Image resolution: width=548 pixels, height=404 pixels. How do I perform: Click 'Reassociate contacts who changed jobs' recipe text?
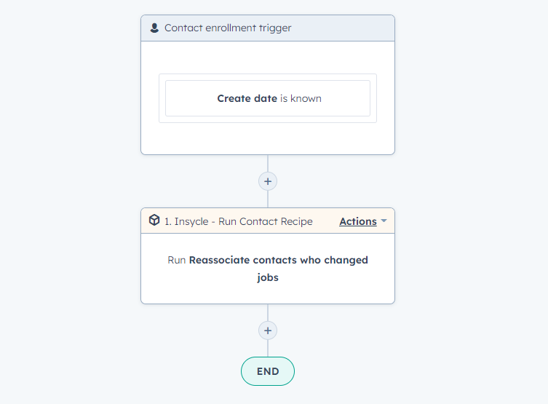tap(278, 260)
